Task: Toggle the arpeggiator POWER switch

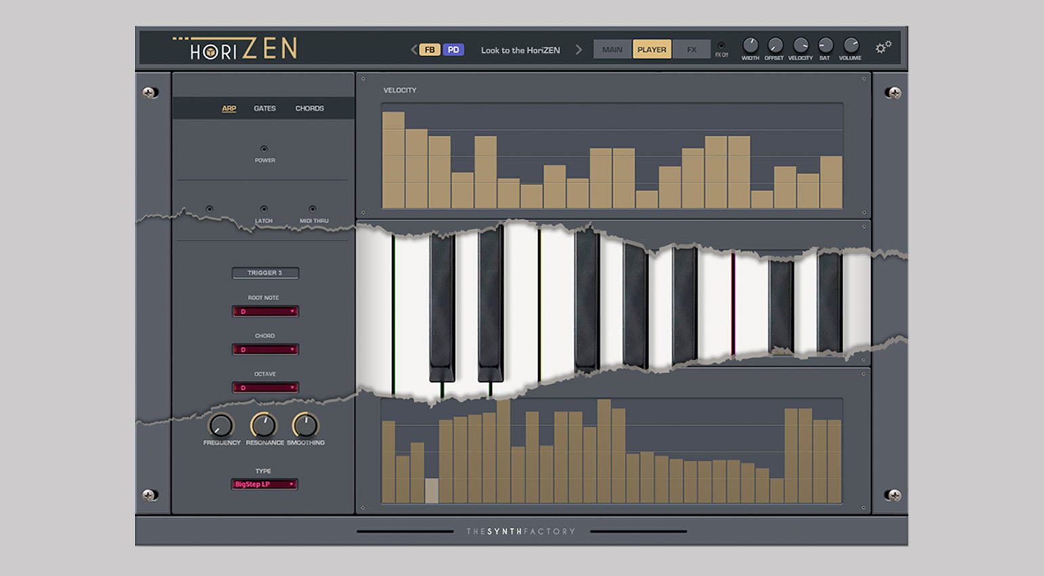Action: pos(264,149)
